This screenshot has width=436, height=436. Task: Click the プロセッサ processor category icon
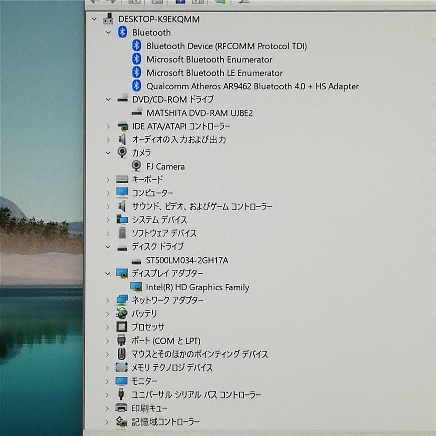coord(123,327)
